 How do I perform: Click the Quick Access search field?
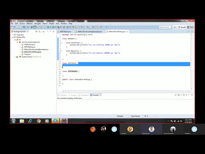(165, 27)
